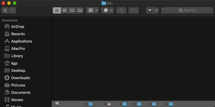Click the AirDrop radar icon
This screenshot has height=107, width=215.
click(x=7, y=26)
